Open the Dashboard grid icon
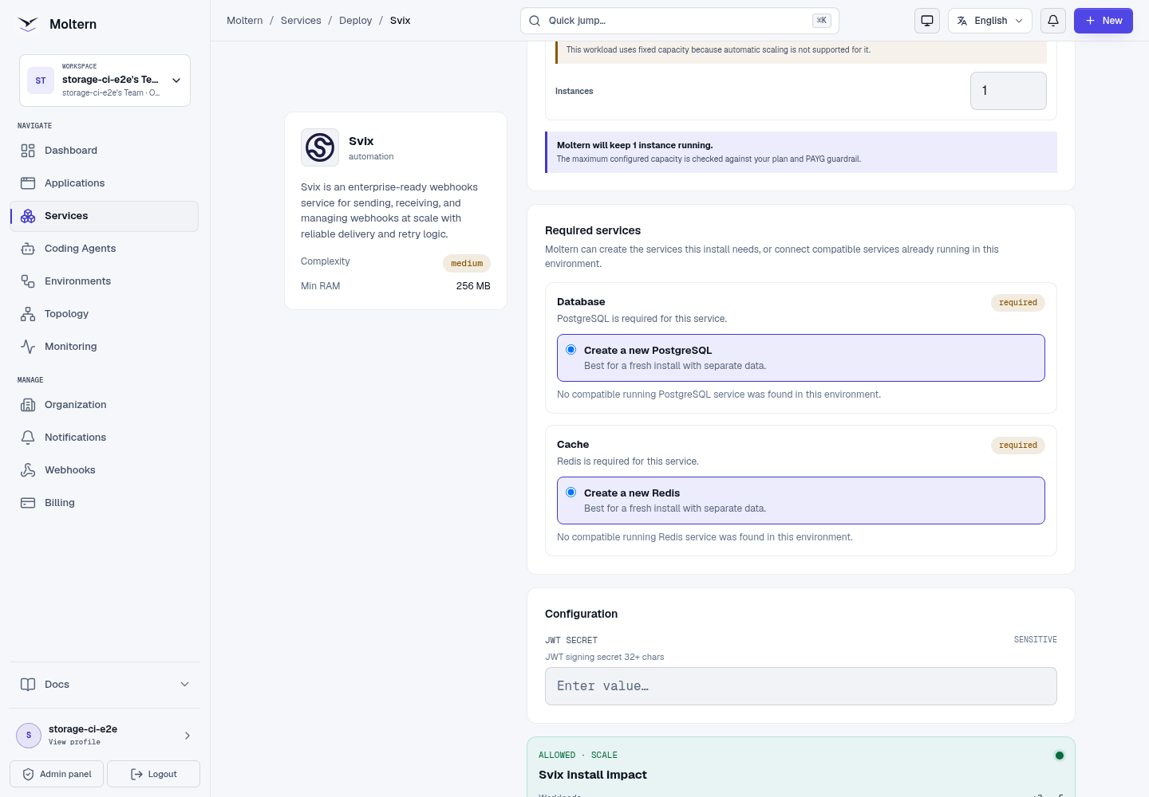This screenshot has width=1149, height=797. (28, 151)
